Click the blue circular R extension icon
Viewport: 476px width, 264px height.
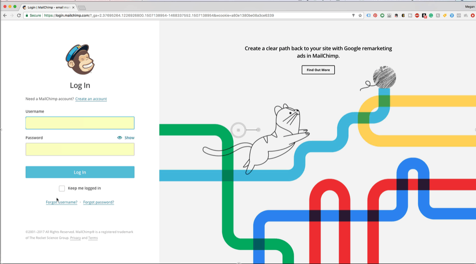(x=452, y=15)
